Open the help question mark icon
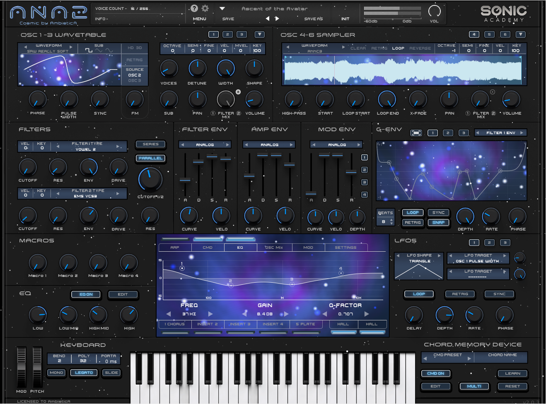The image size is (546, 404). click(x=194, y=8)
